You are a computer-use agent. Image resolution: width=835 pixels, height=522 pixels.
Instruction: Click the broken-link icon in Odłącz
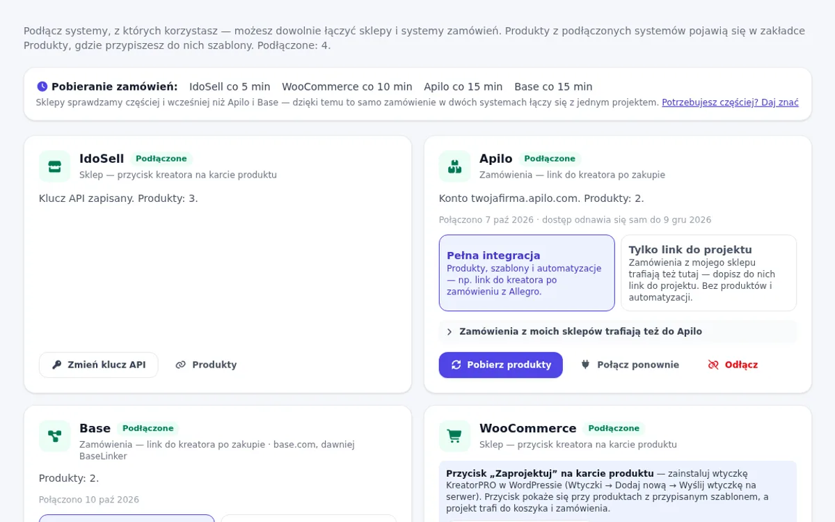tap(713, 365)
